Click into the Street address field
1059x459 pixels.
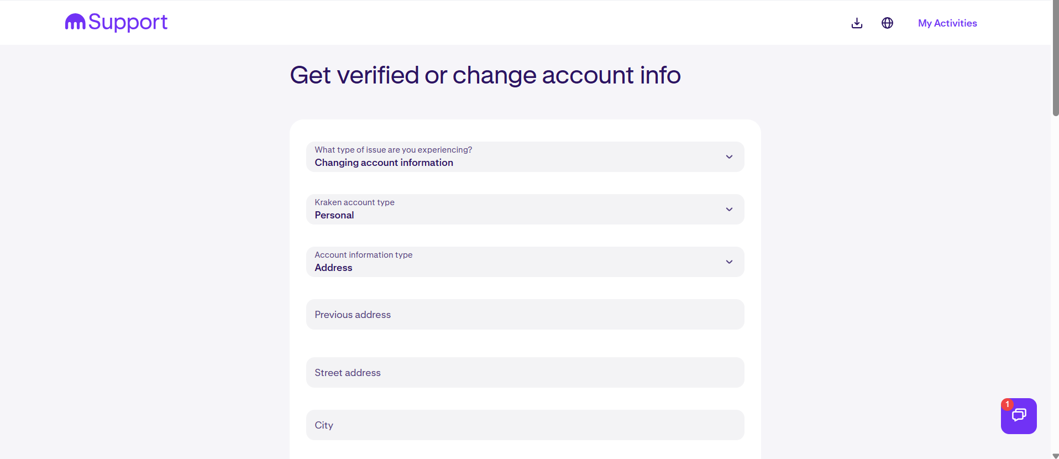pos(525,373)
